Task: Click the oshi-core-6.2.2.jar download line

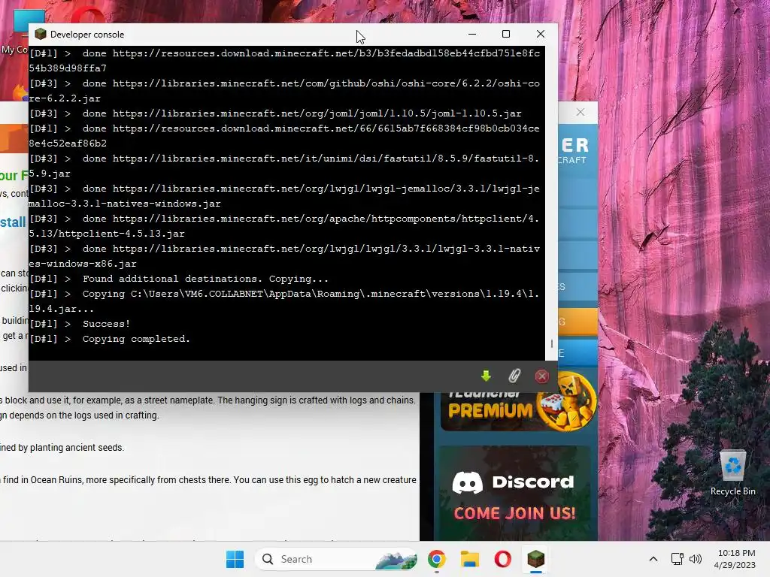Action: 284,91
